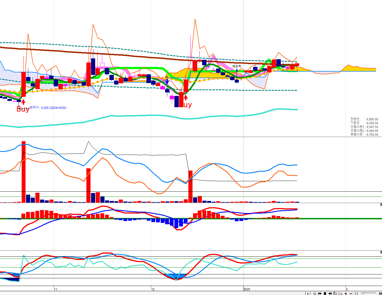Click the 최저가 5,250 lowest price label

tap(48, 108)
